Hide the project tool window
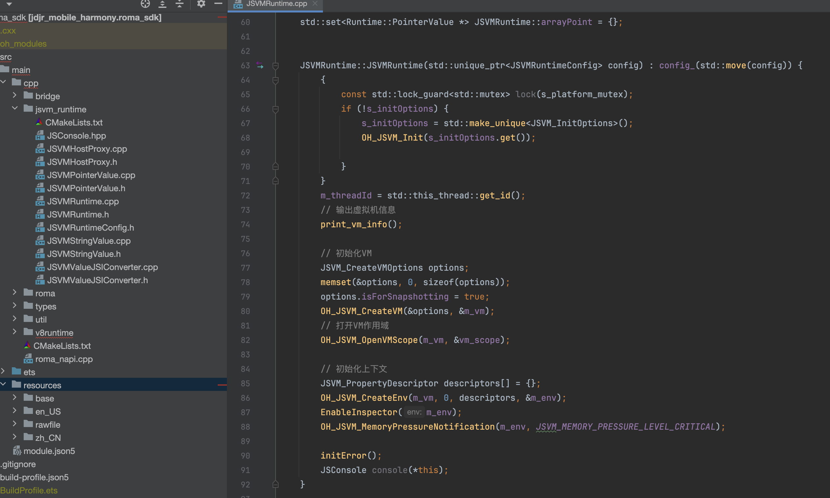 tap(218, 4)
